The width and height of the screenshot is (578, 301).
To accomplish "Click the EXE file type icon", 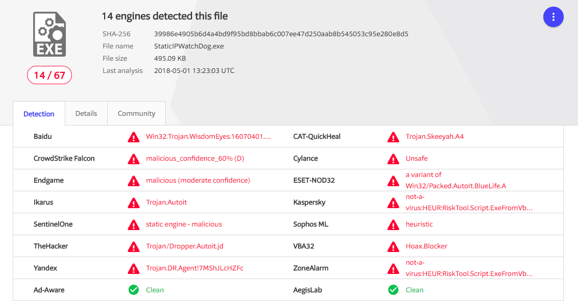I will coord(49,34).
